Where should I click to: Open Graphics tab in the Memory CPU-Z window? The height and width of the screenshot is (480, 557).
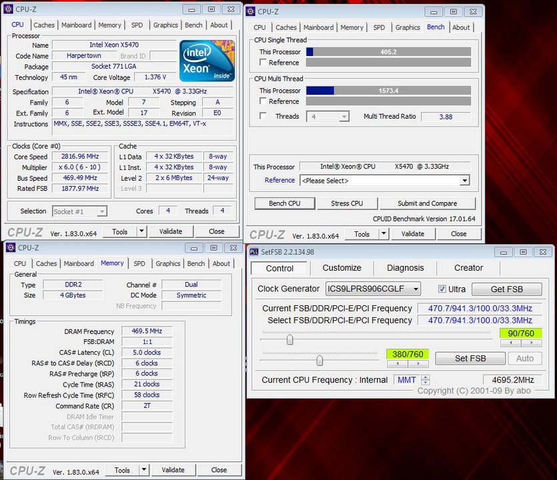(167, 263)
